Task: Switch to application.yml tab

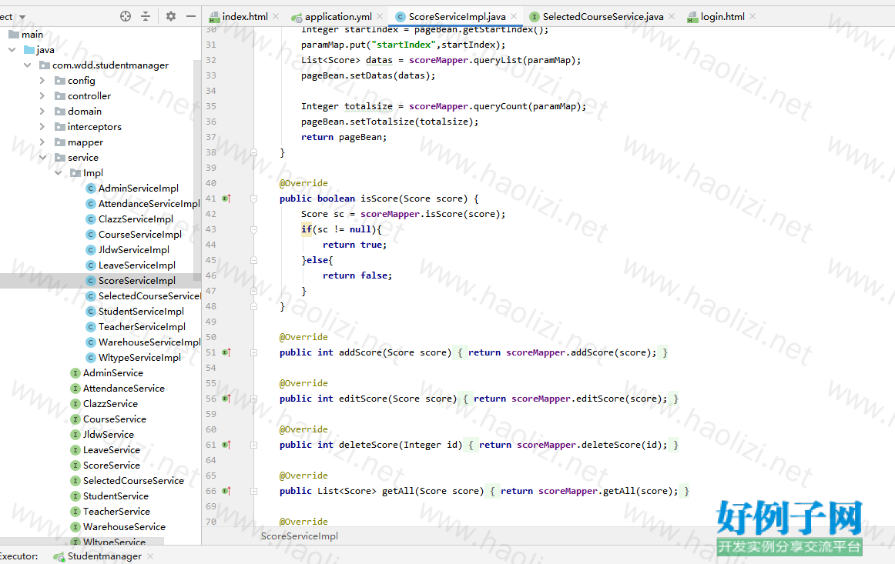Action: coord(337,16)
